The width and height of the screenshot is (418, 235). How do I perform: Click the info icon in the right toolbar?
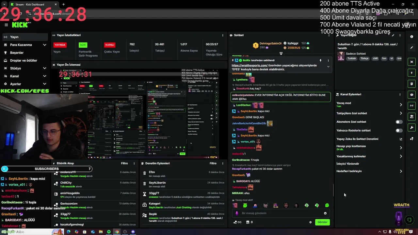point(412,37)
